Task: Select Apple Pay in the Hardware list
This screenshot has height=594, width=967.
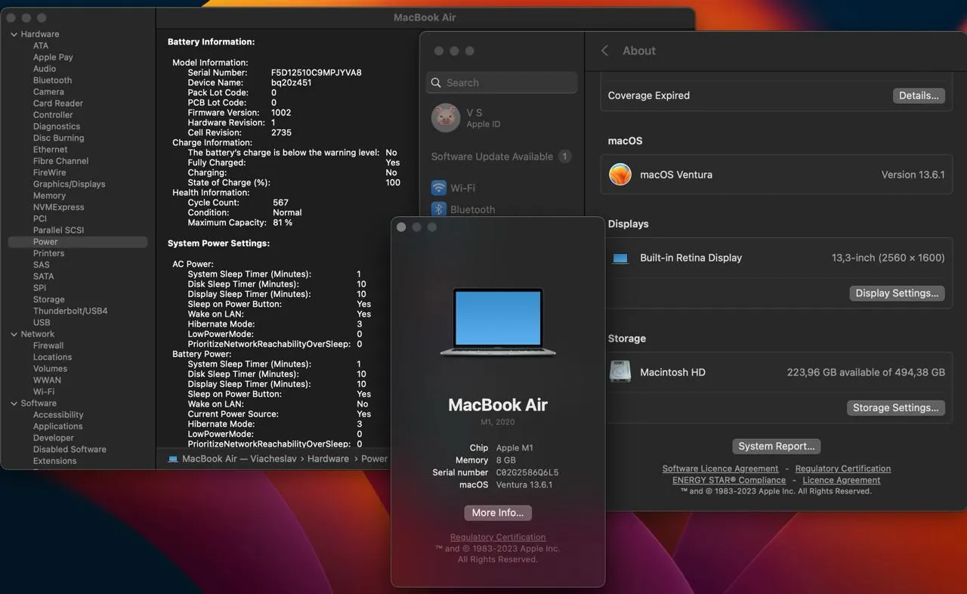Action: (x=53, y=57)
